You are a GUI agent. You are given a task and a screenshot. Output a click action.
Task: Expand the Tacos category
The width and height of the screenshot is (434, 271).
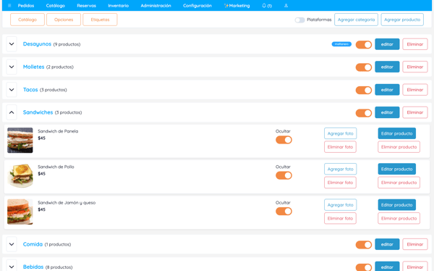click(x=12, y=90)
